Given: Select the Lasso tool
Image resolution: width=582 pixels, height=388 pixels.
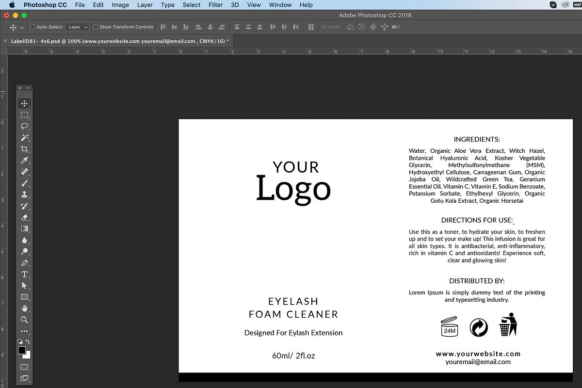Looking at the screenshot, I should point(24,126).
